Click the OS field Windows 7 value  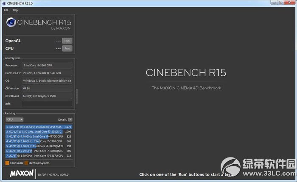(x=47, y=81)
